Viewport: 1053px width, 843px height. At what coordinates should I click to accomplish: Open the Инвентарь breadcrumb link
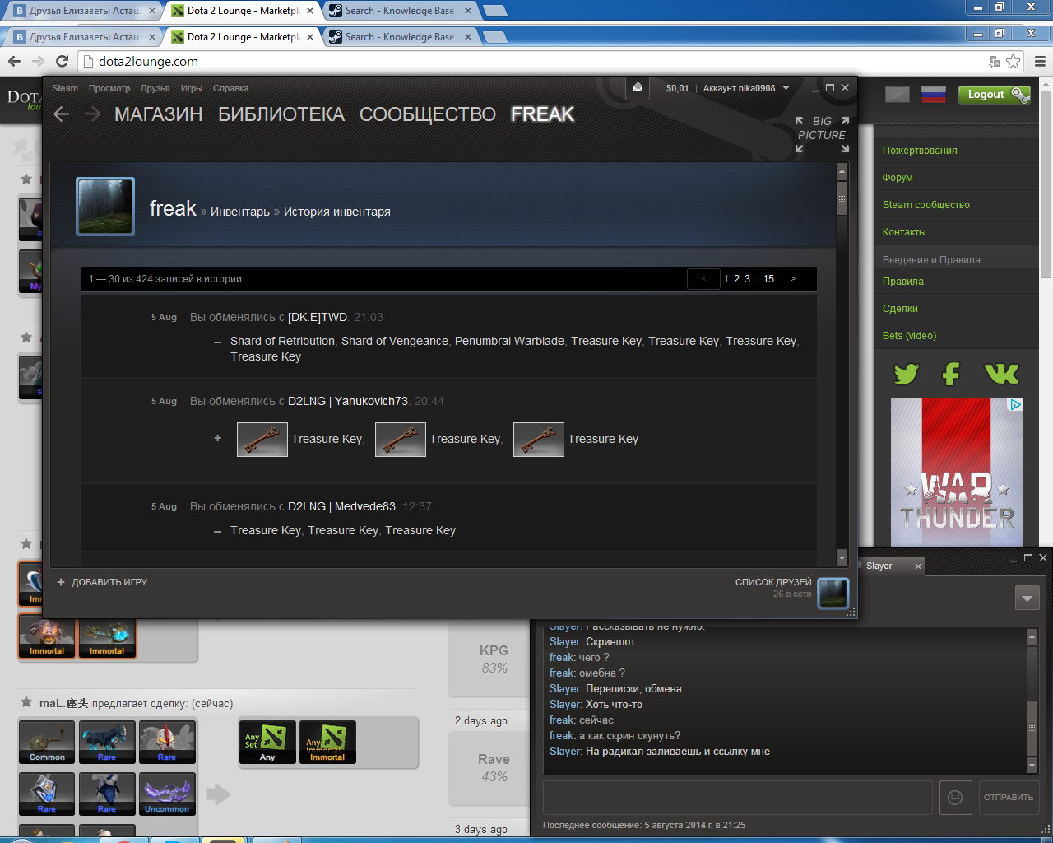240,212
